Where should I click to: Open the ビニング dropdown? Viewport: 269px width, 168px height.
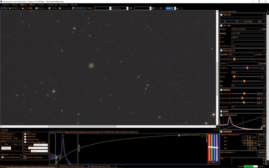(248, 42)
